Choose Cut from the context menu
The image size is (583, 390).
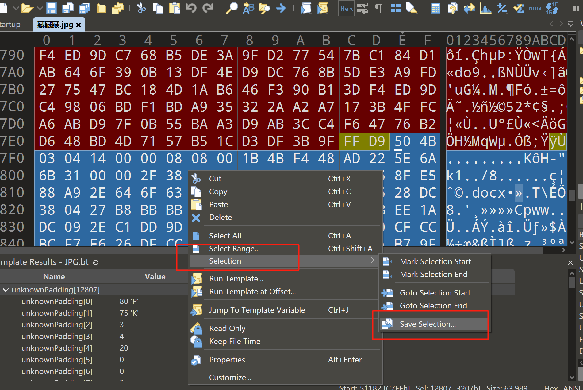(285, 179)
